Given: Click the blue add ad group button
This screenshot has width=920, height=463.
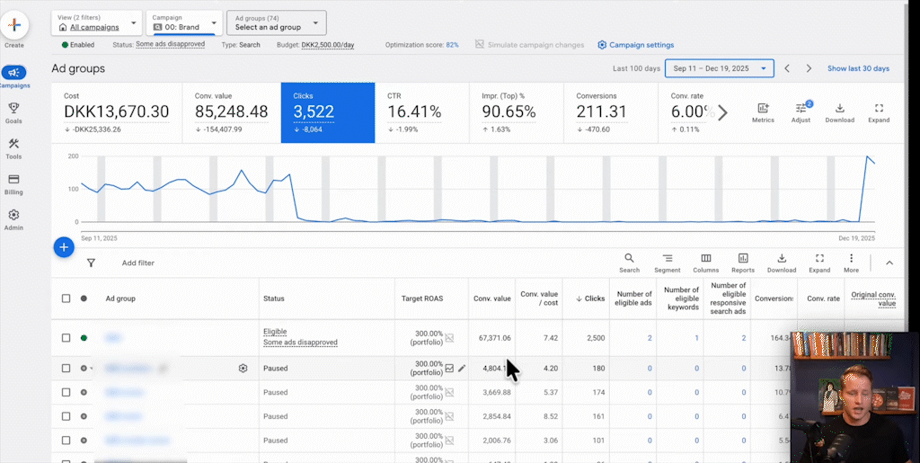Looking at the screenshot, I should coord(63,247).
